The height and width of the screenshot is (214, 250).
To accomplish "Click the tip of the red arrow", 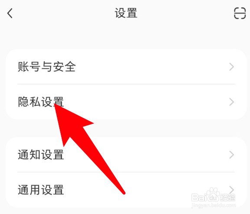I will 55,104.
